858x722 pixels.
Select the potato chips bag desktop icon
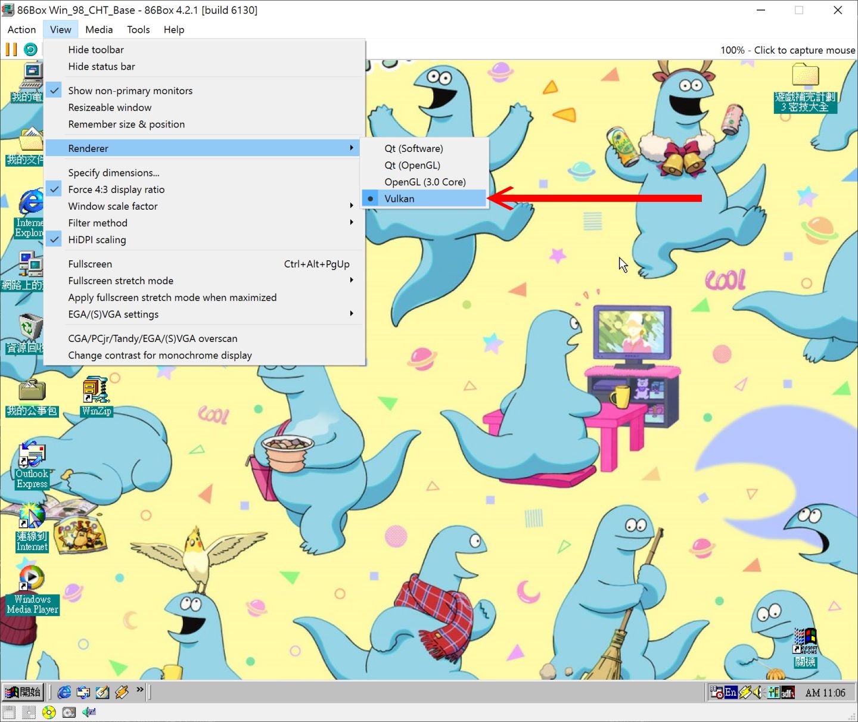(80, 535)
